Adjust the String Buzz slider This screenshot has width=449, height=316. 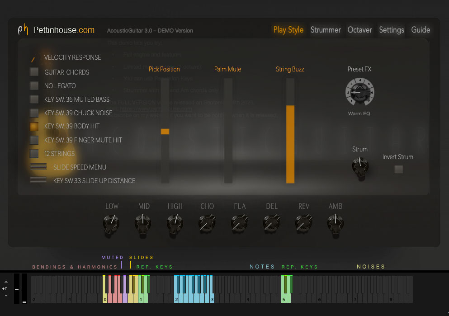pos(290,131)
